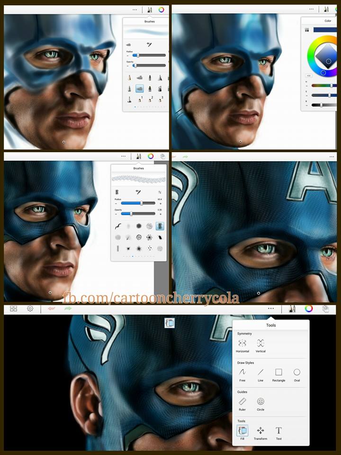Adjust the H hue slider in Color panel
Image resolution: width=341 pixels, height=455 pixels.
(x=324, y=85)
